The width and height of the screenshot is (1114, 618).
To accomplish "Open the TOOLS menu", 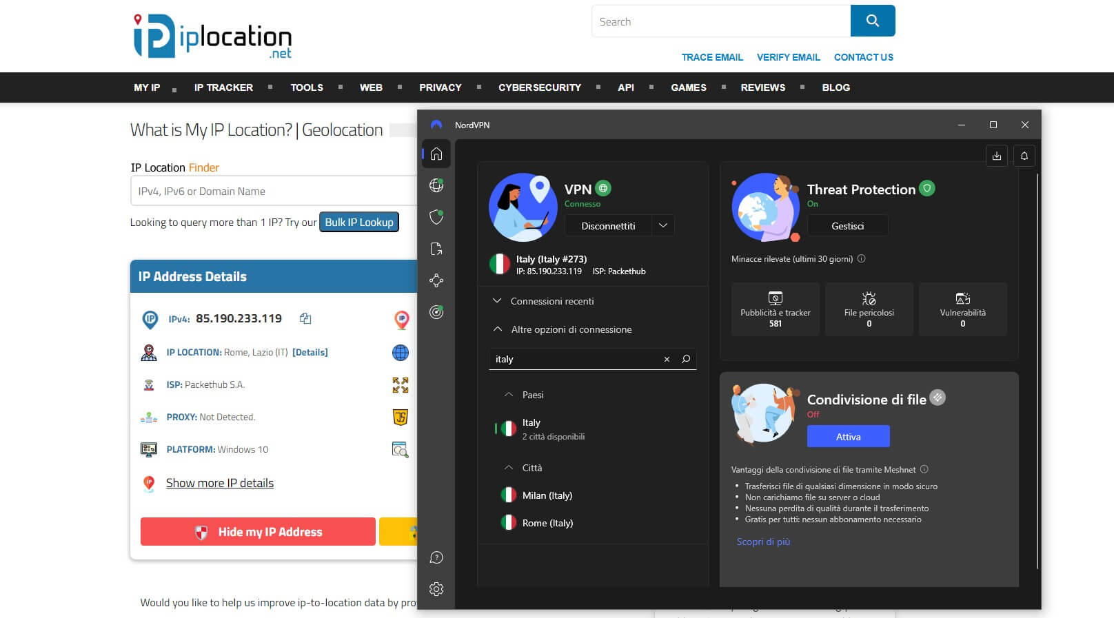I will coord(307,87).
